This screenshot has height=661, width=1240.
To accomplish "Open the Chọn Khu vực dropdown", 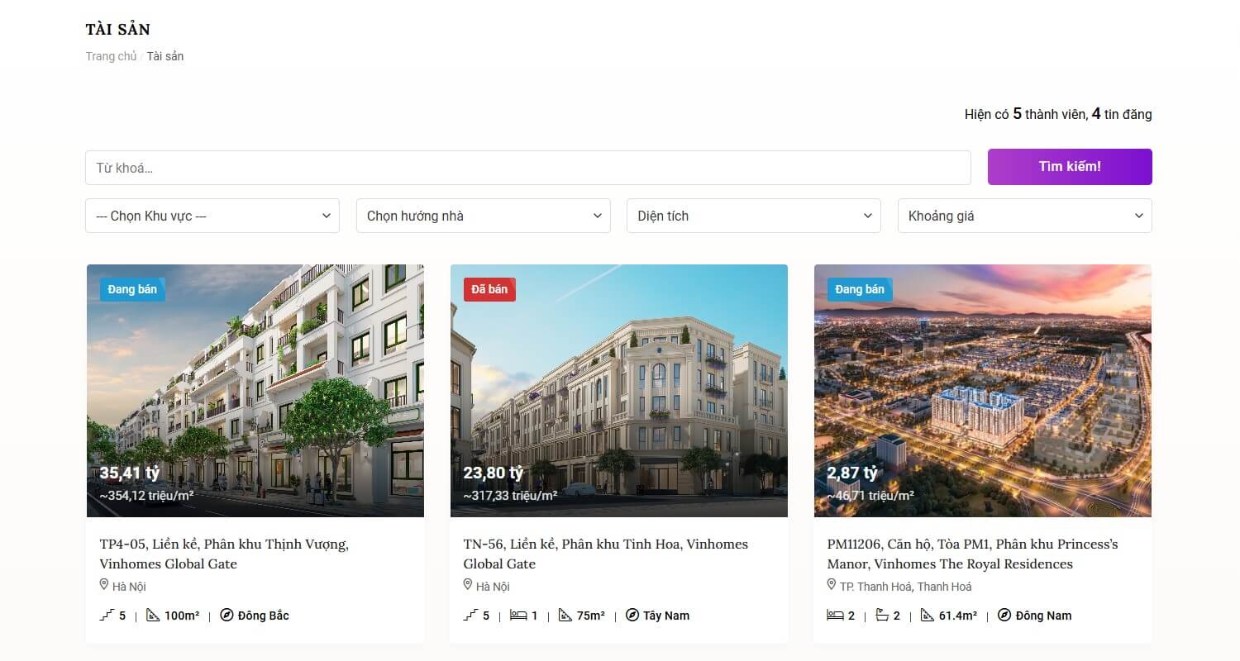I will 212,216.
